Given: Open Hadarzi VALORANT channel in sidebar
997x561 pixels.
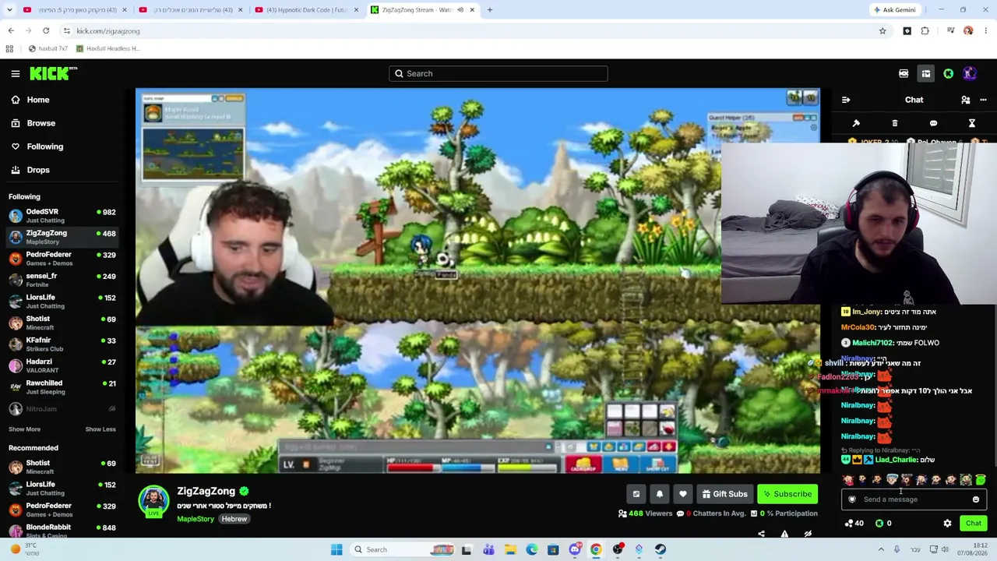Looking at the screenshot, I should tap(62, 365).
